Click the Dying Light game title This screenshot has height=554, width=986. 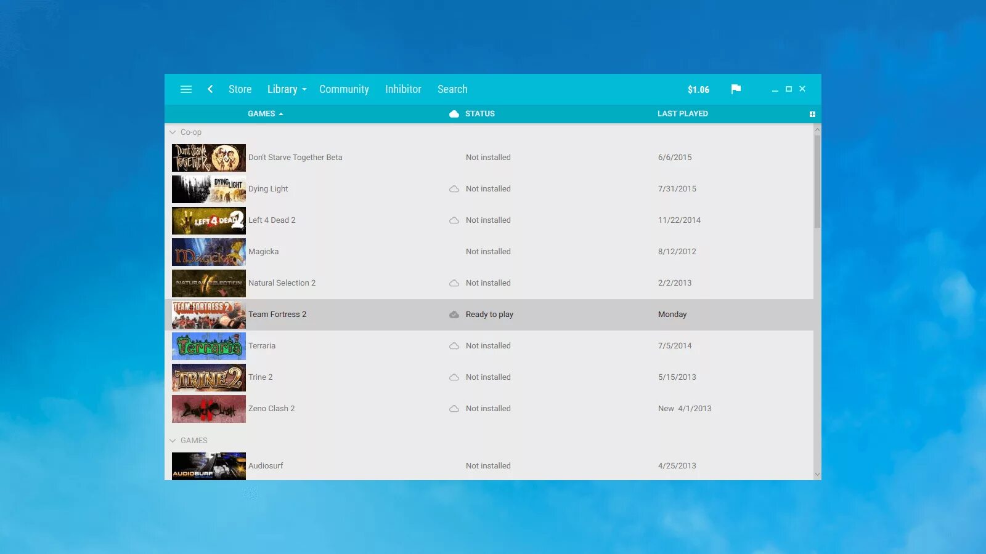pos(268,189)
